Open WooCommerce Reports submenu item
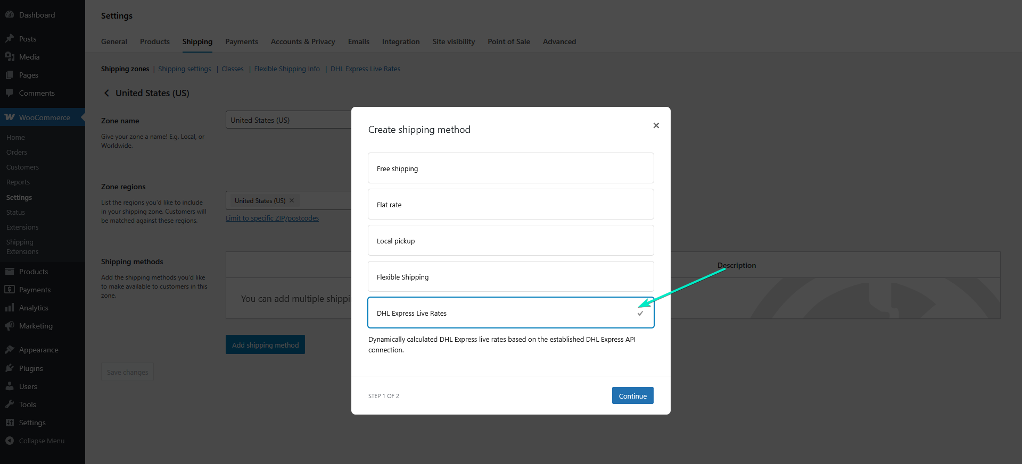 tap(18, 182)
